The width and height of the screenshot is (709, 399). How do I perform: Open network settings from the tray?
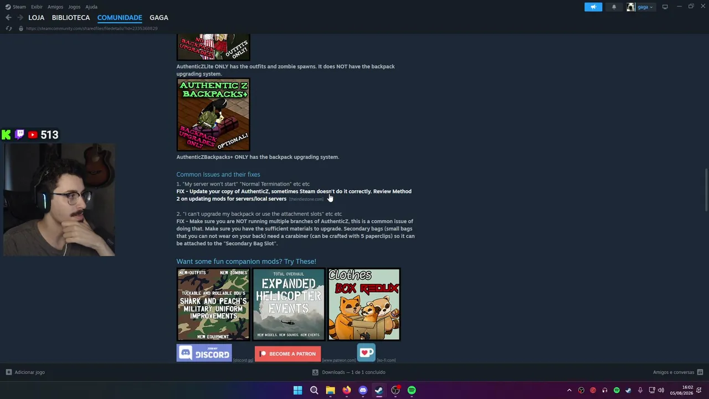652,390
